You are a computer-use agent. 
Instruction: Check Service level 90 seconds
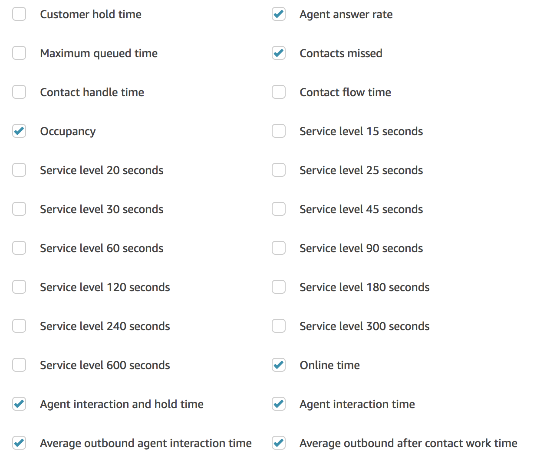279,248
